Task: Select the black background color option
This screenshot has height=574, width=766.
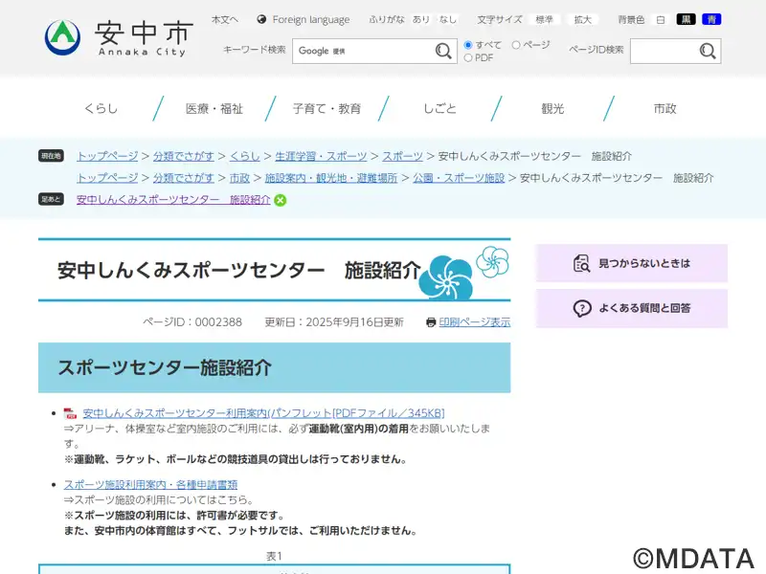Action: pos(686,19)
